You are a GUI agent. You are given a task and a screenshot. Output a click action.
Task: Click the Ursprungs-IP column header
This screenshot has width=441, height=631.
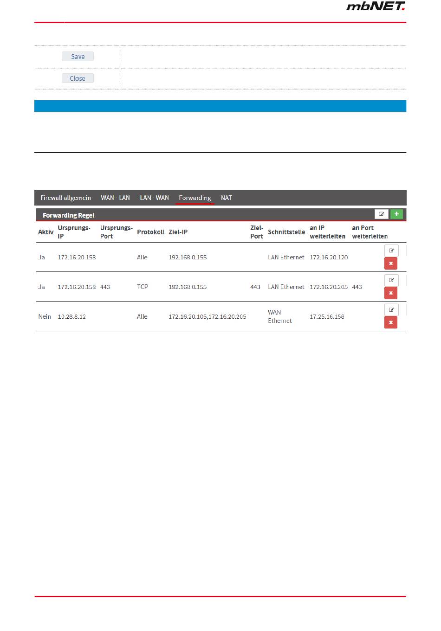coord(74,232)
